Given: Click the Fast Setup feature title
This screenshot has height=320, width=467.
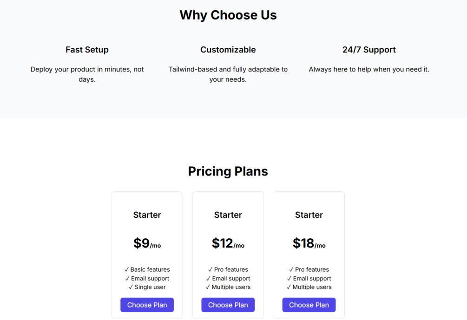Looking at the screenshot, I should point(87,50).
